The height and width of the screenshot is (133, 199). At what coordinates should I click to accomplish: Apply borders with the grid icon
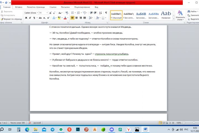tap(103, 18)
